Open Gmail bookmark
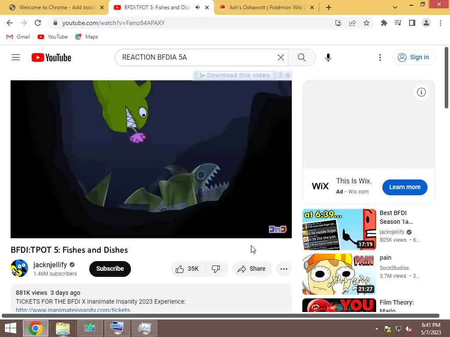The image size is (450, 337). coord(18,37)
